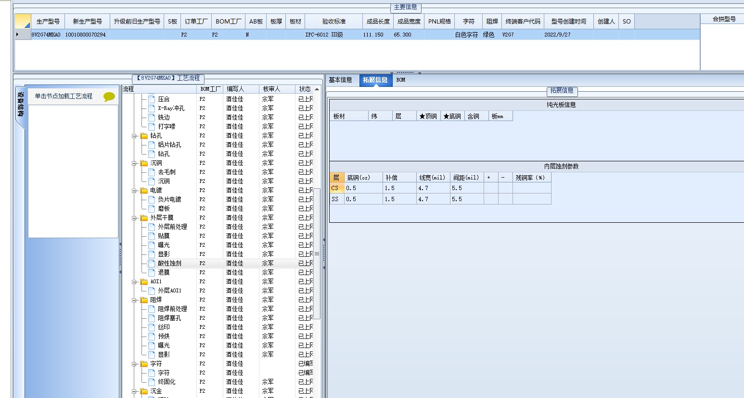Collapse the 字符 tree node
This screenshot has height=398, width=744.
pyautogui.click(x=135, y=364)
